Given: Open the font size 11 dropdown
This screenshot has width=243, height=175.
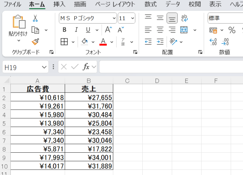Looking at the screenshot, I should coord(133,18).
